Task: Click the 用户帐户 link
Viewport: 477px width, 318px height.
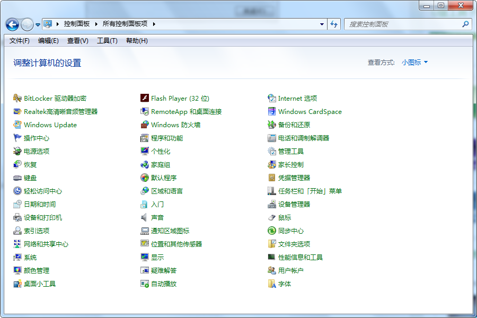Action: [291, 270]
